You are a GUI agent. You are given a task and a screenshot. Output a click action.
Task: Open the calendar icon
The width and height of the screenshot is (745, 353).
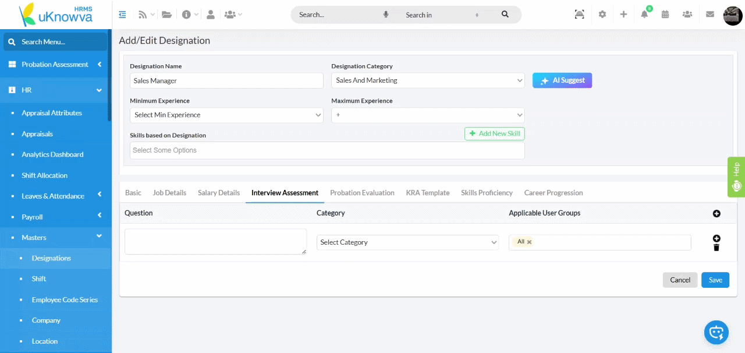(x=665, y=15)
